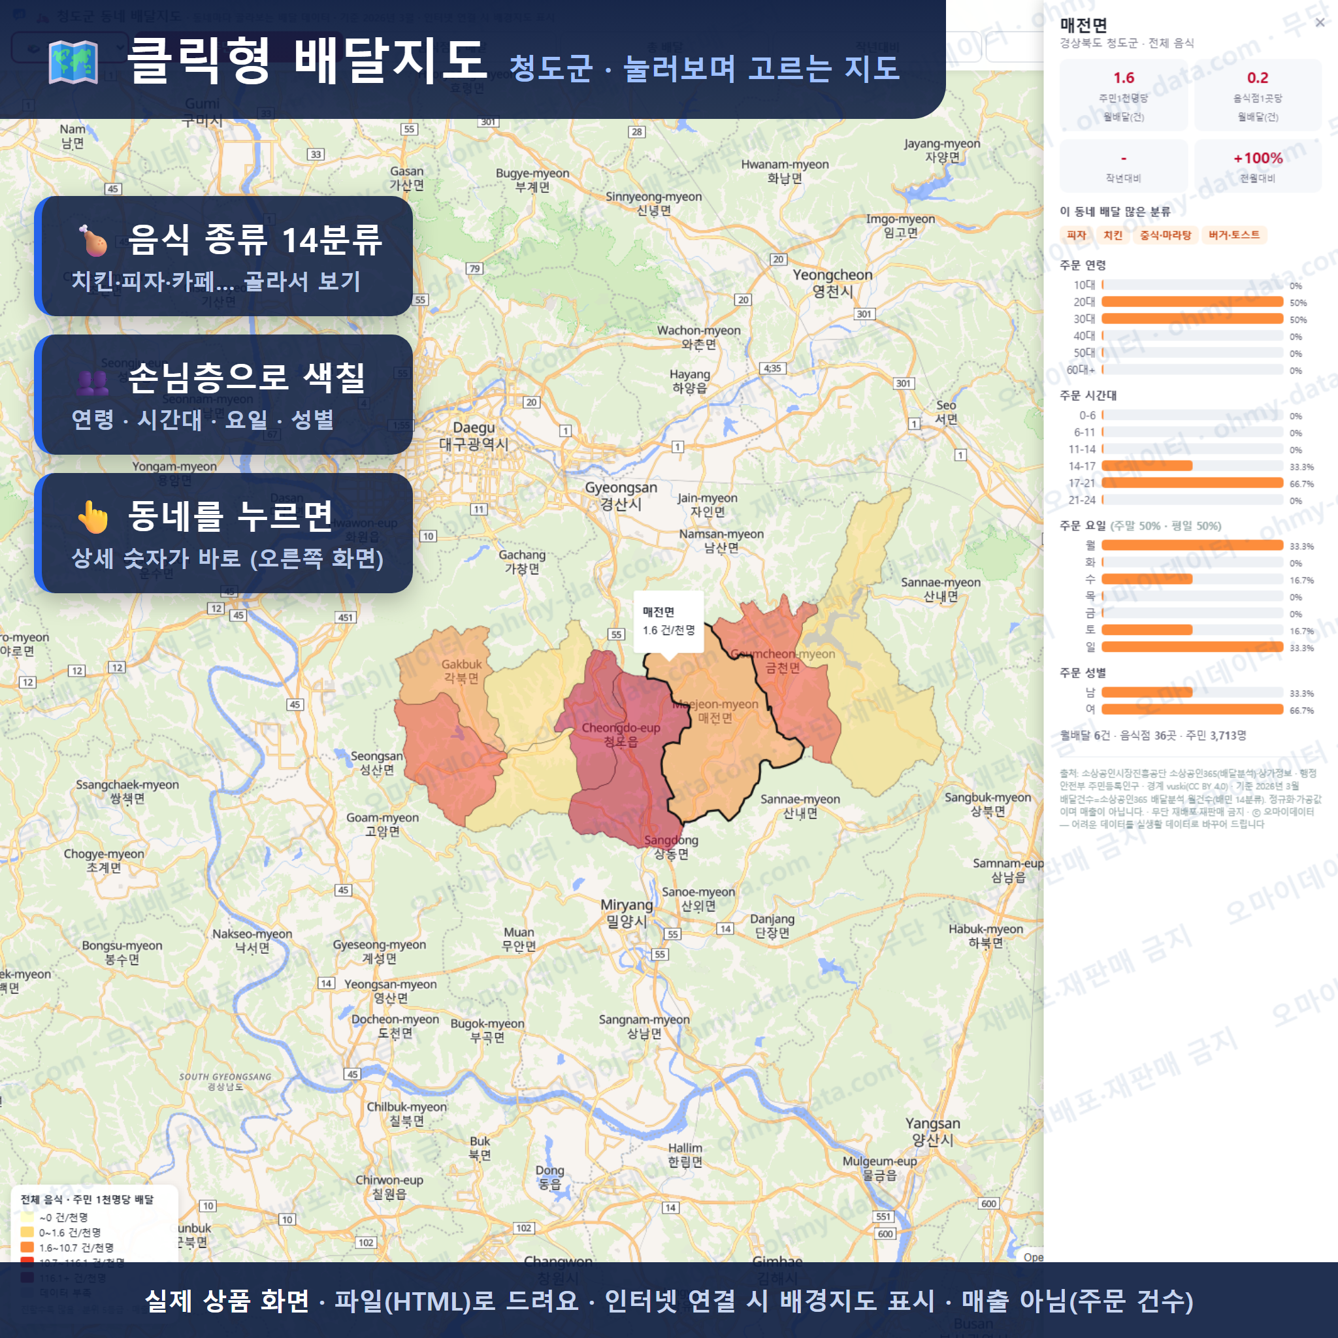Click the Danjang 단장면 map label

coord(772,925)
